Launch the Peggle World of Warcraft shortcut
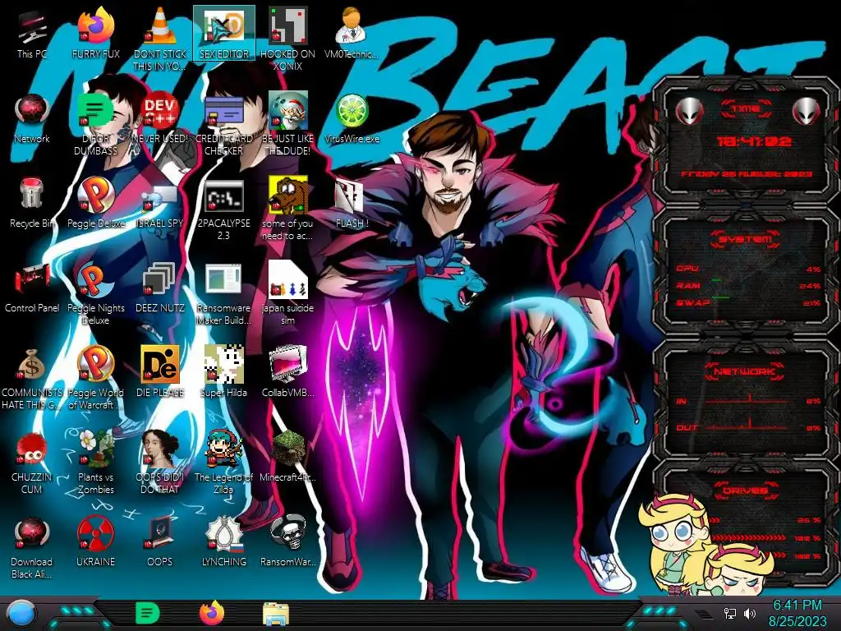This screenshot has width=841, height=631. pos(95,378)
